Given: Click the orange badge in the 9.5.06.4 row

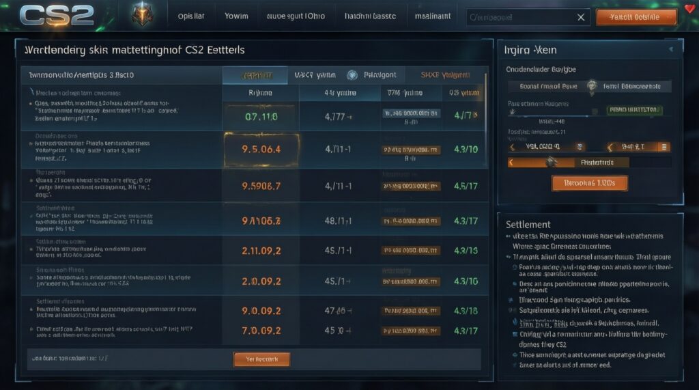Looking at the screenshot, I should click(410, 150).
